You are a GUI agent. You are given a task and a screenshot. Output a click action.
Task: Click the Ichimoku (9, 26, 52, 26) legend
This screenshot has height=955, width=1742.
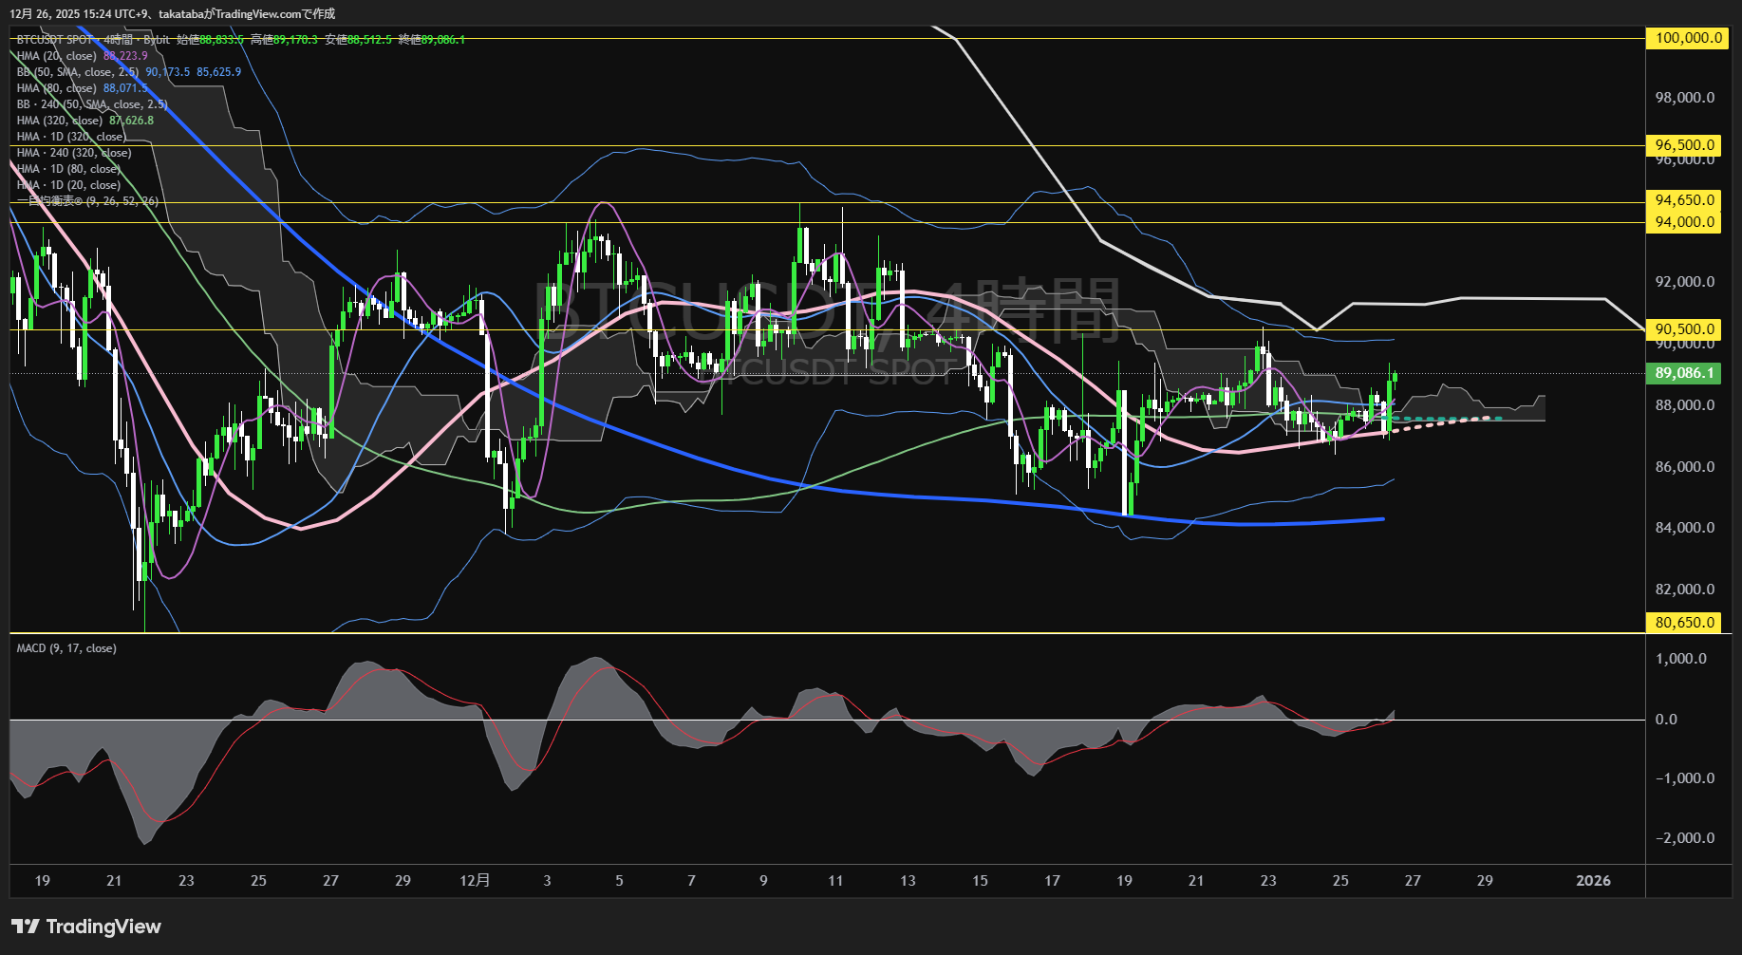(87, 201)
